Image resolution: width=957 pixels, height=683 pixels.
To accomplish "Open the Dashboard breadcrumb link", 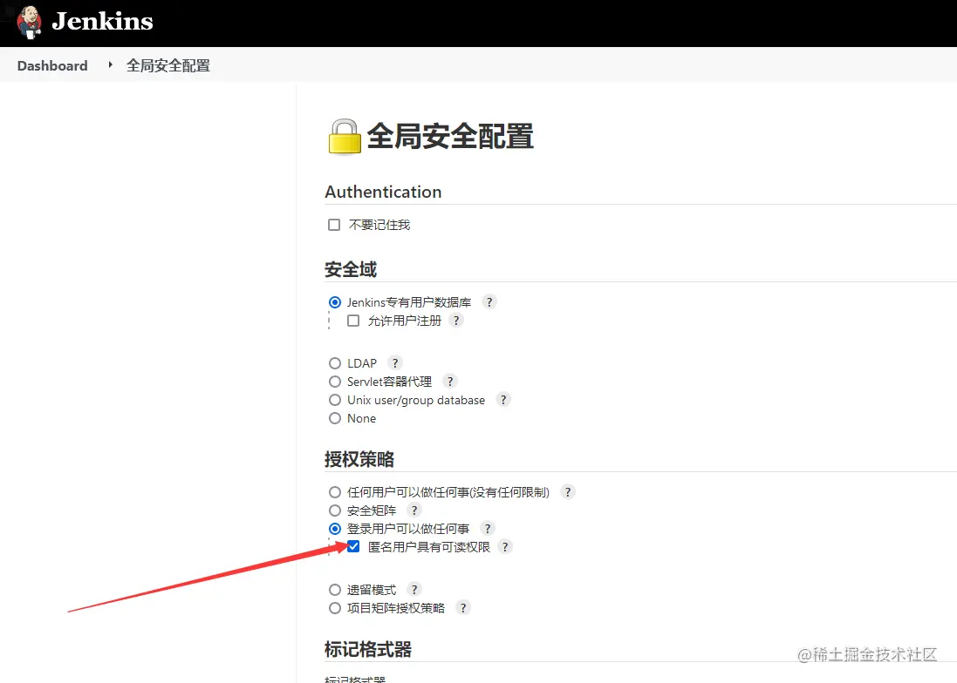I will 52,66.
